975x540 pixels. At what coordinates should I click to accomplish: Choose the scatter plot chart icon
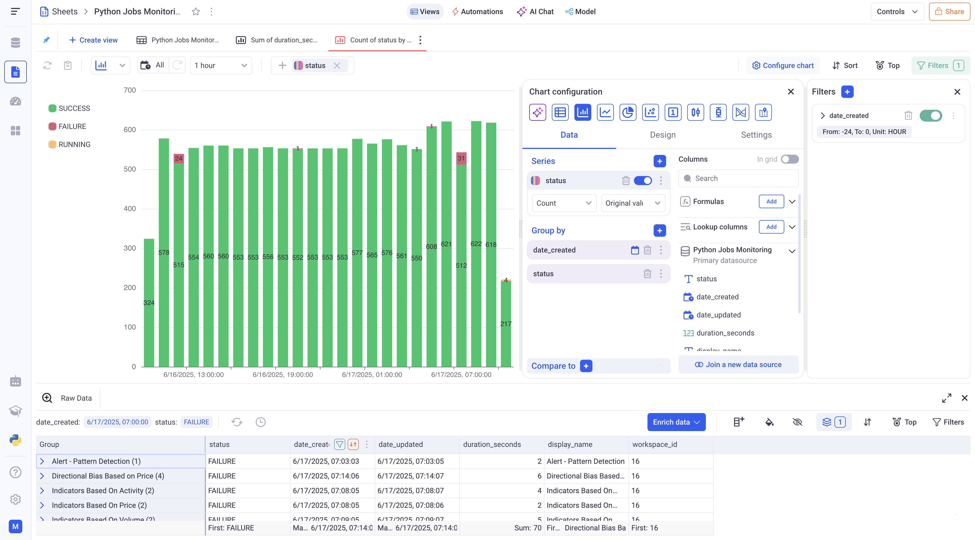(650, 112)
